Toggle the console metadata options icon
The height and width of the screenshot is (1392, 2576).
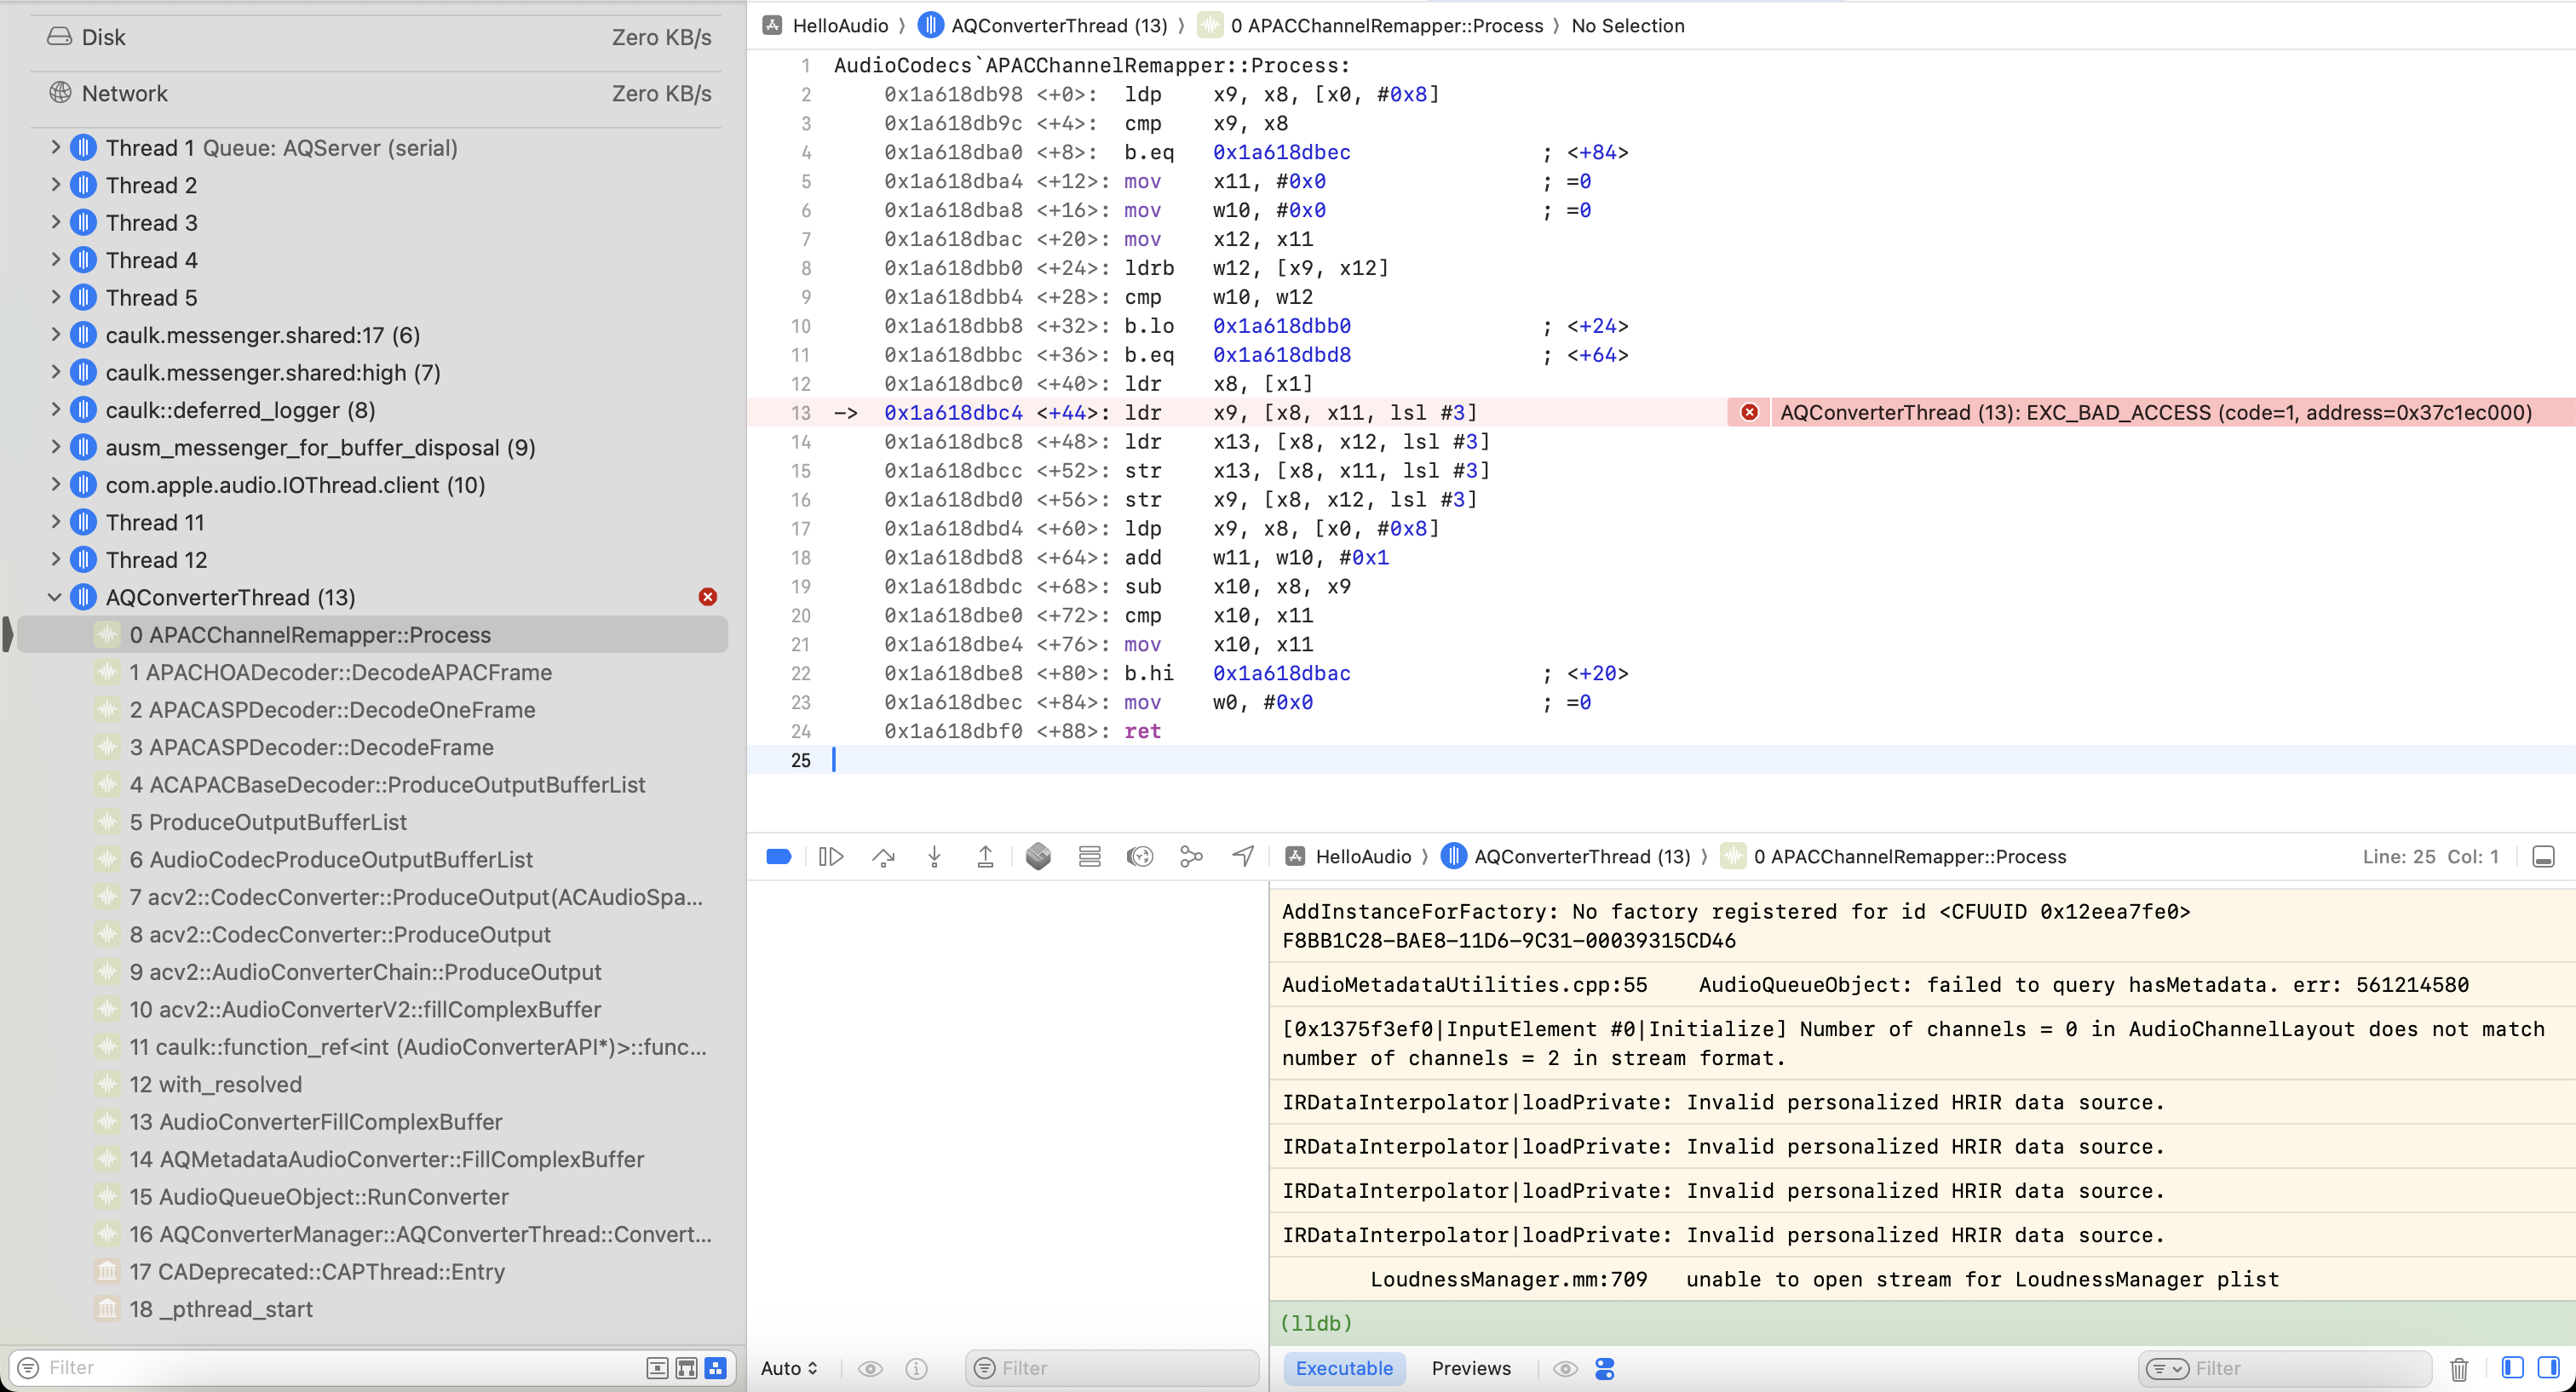[x=1605, y=1368]
